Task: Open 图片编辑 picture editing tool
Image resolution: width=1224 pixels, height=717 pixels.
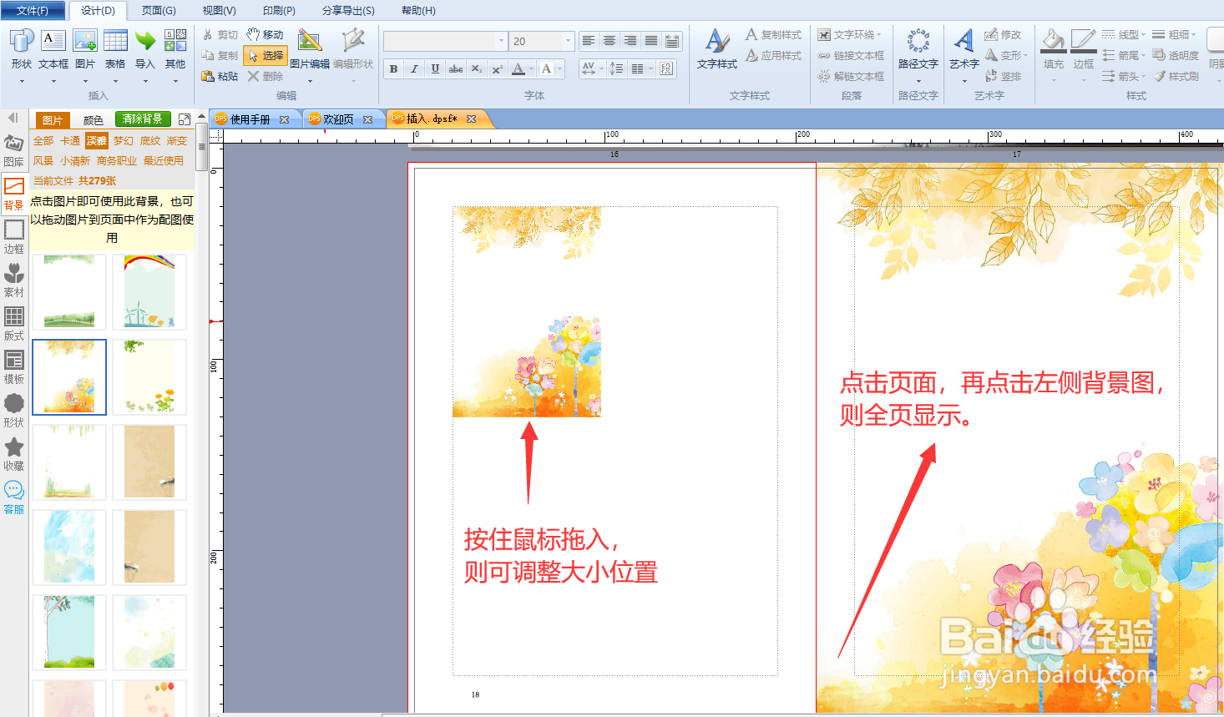Action: tap(310, 50)
